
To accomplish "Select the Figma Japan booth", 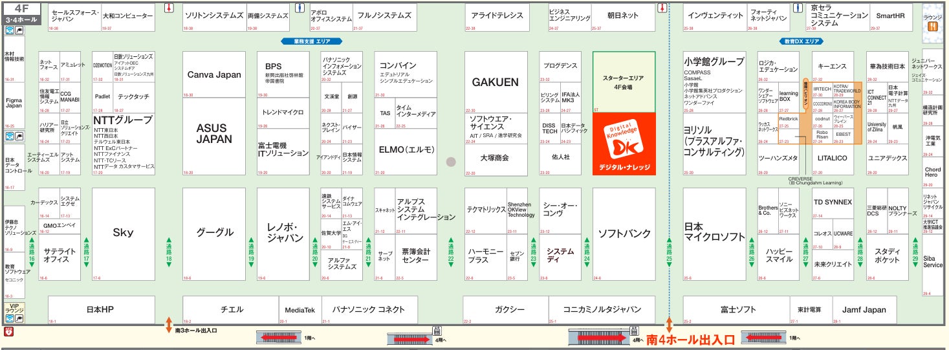I will tap(14, 105).
